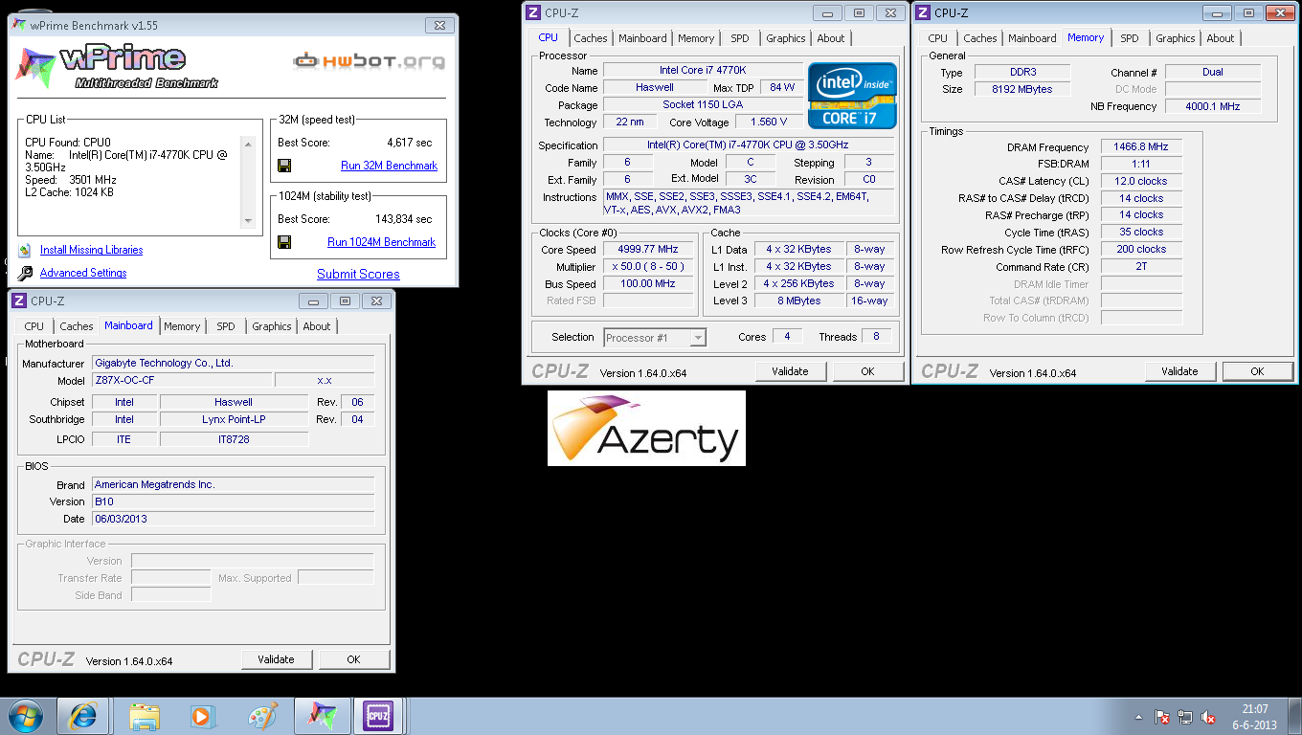Run 32M Benchmark link

pos(389,166)
